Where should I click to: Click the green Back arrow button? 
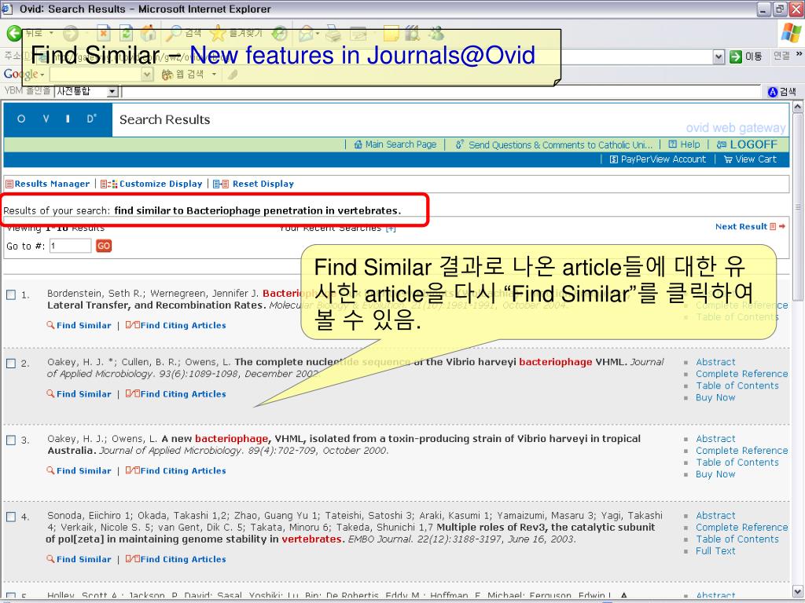pyautogui.click(x=14, y=34)
